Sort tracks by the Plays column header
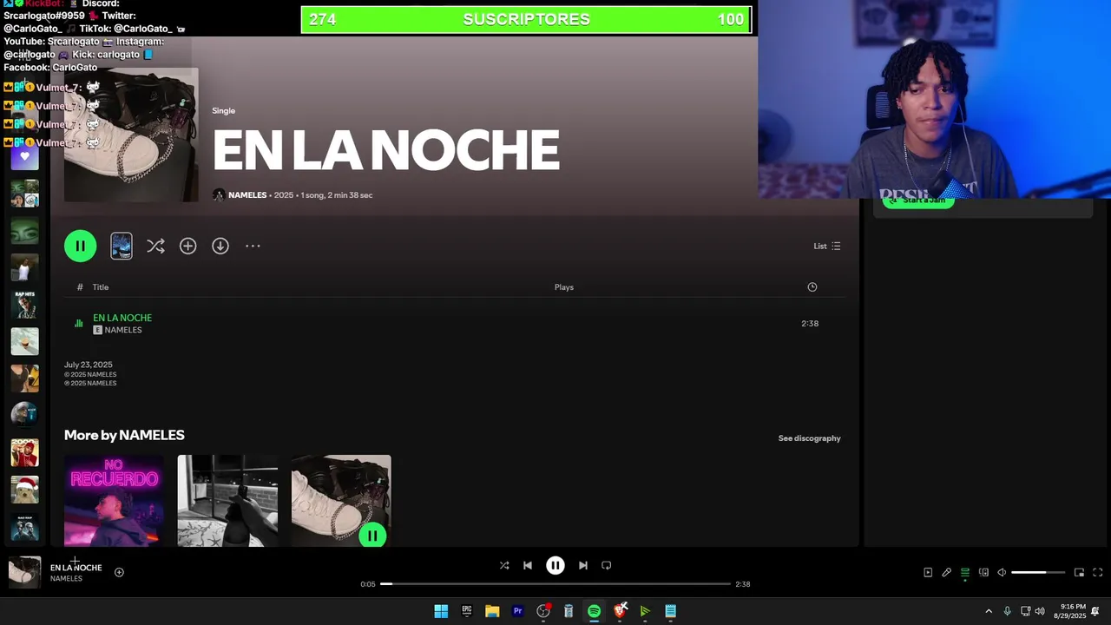Screen dimensions: 1111x625 (564, 287)
